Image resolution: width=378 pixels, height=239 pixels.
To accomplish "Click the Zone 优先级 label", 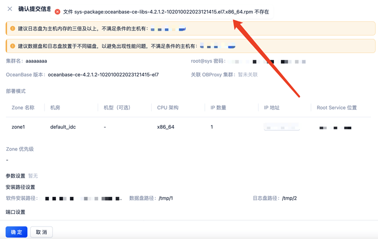I will [x=20, y=149].
